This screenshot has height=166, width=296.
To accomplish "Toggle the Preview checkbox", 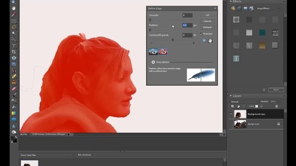I will 201,34.
